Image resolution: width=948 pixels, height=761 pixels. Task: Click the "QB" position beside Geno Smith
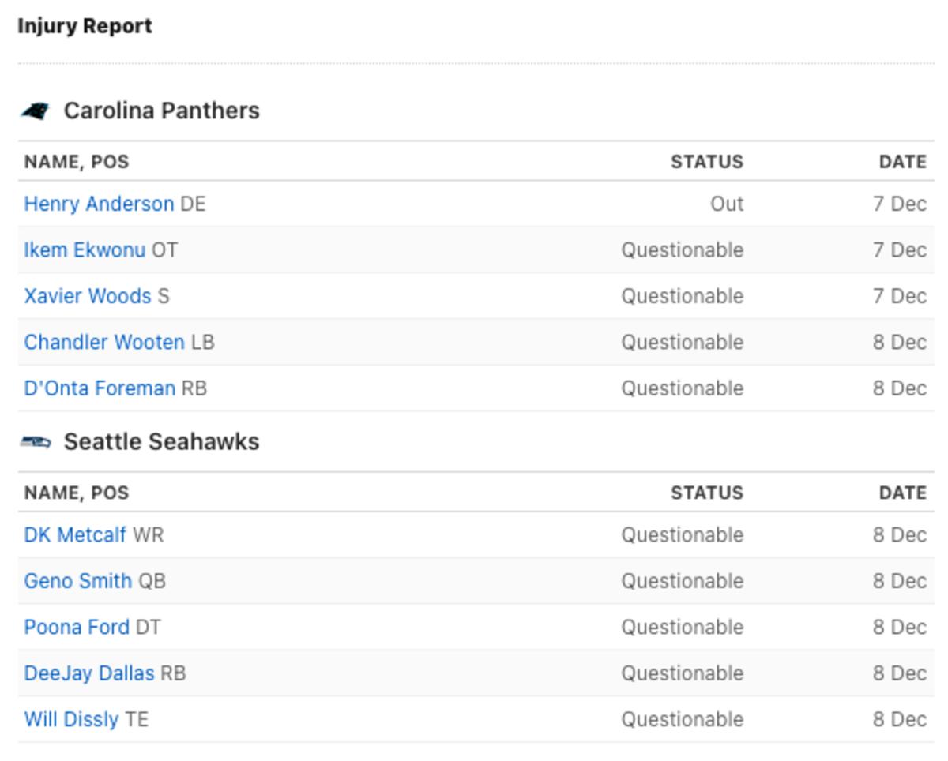[x=152, y=581]
